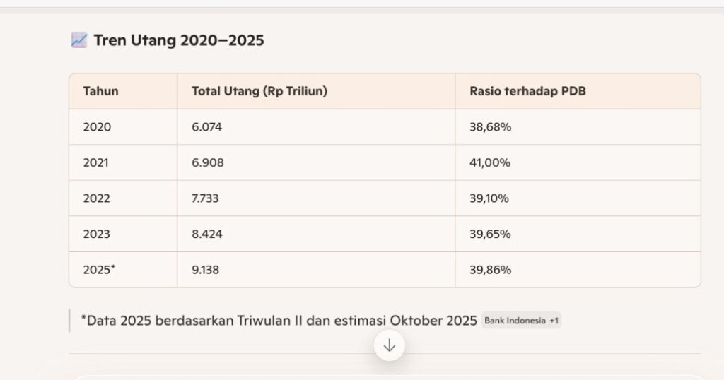Click the 38,68% ratio cell
Screen dimensions: 724x380
[x=490, y=127]
